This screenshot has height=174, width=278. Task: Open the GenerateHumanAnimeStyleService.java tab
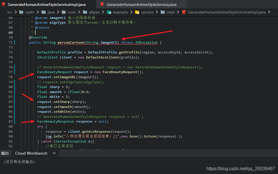point(141,4)
